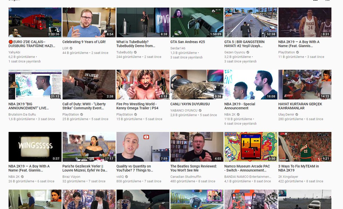Play the Bucks 34 player 0:31 thumbnail

(x=305, y=22)
